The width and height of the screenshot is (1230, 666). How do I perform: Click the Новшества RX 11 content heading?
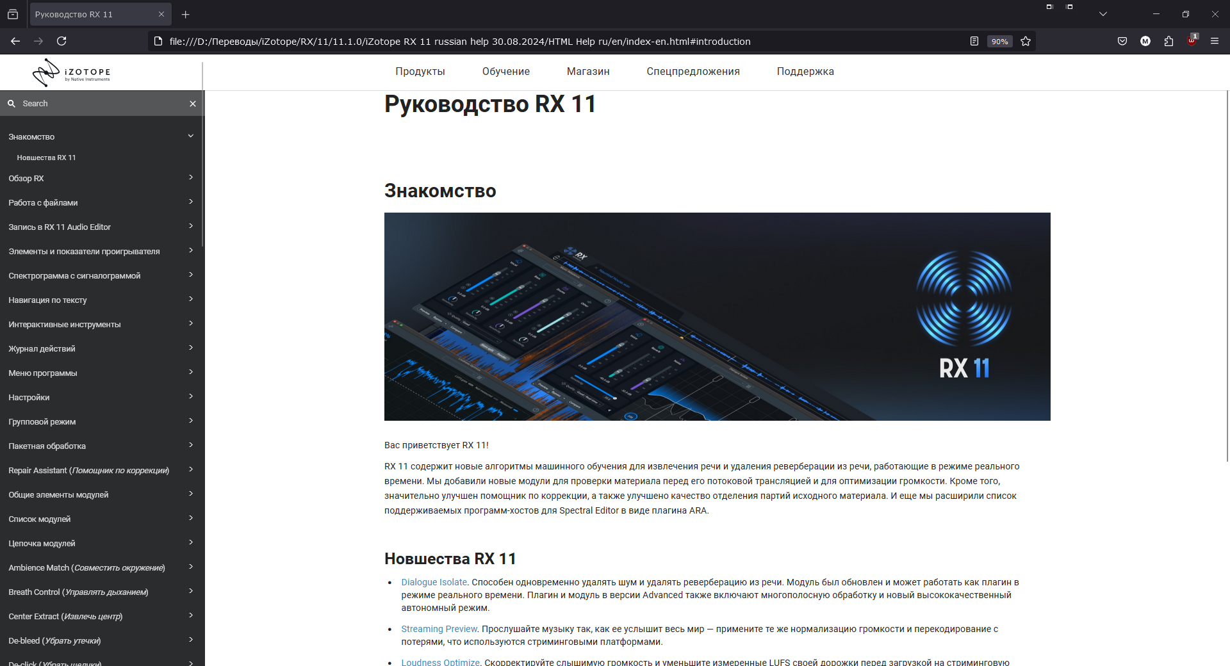450,559
